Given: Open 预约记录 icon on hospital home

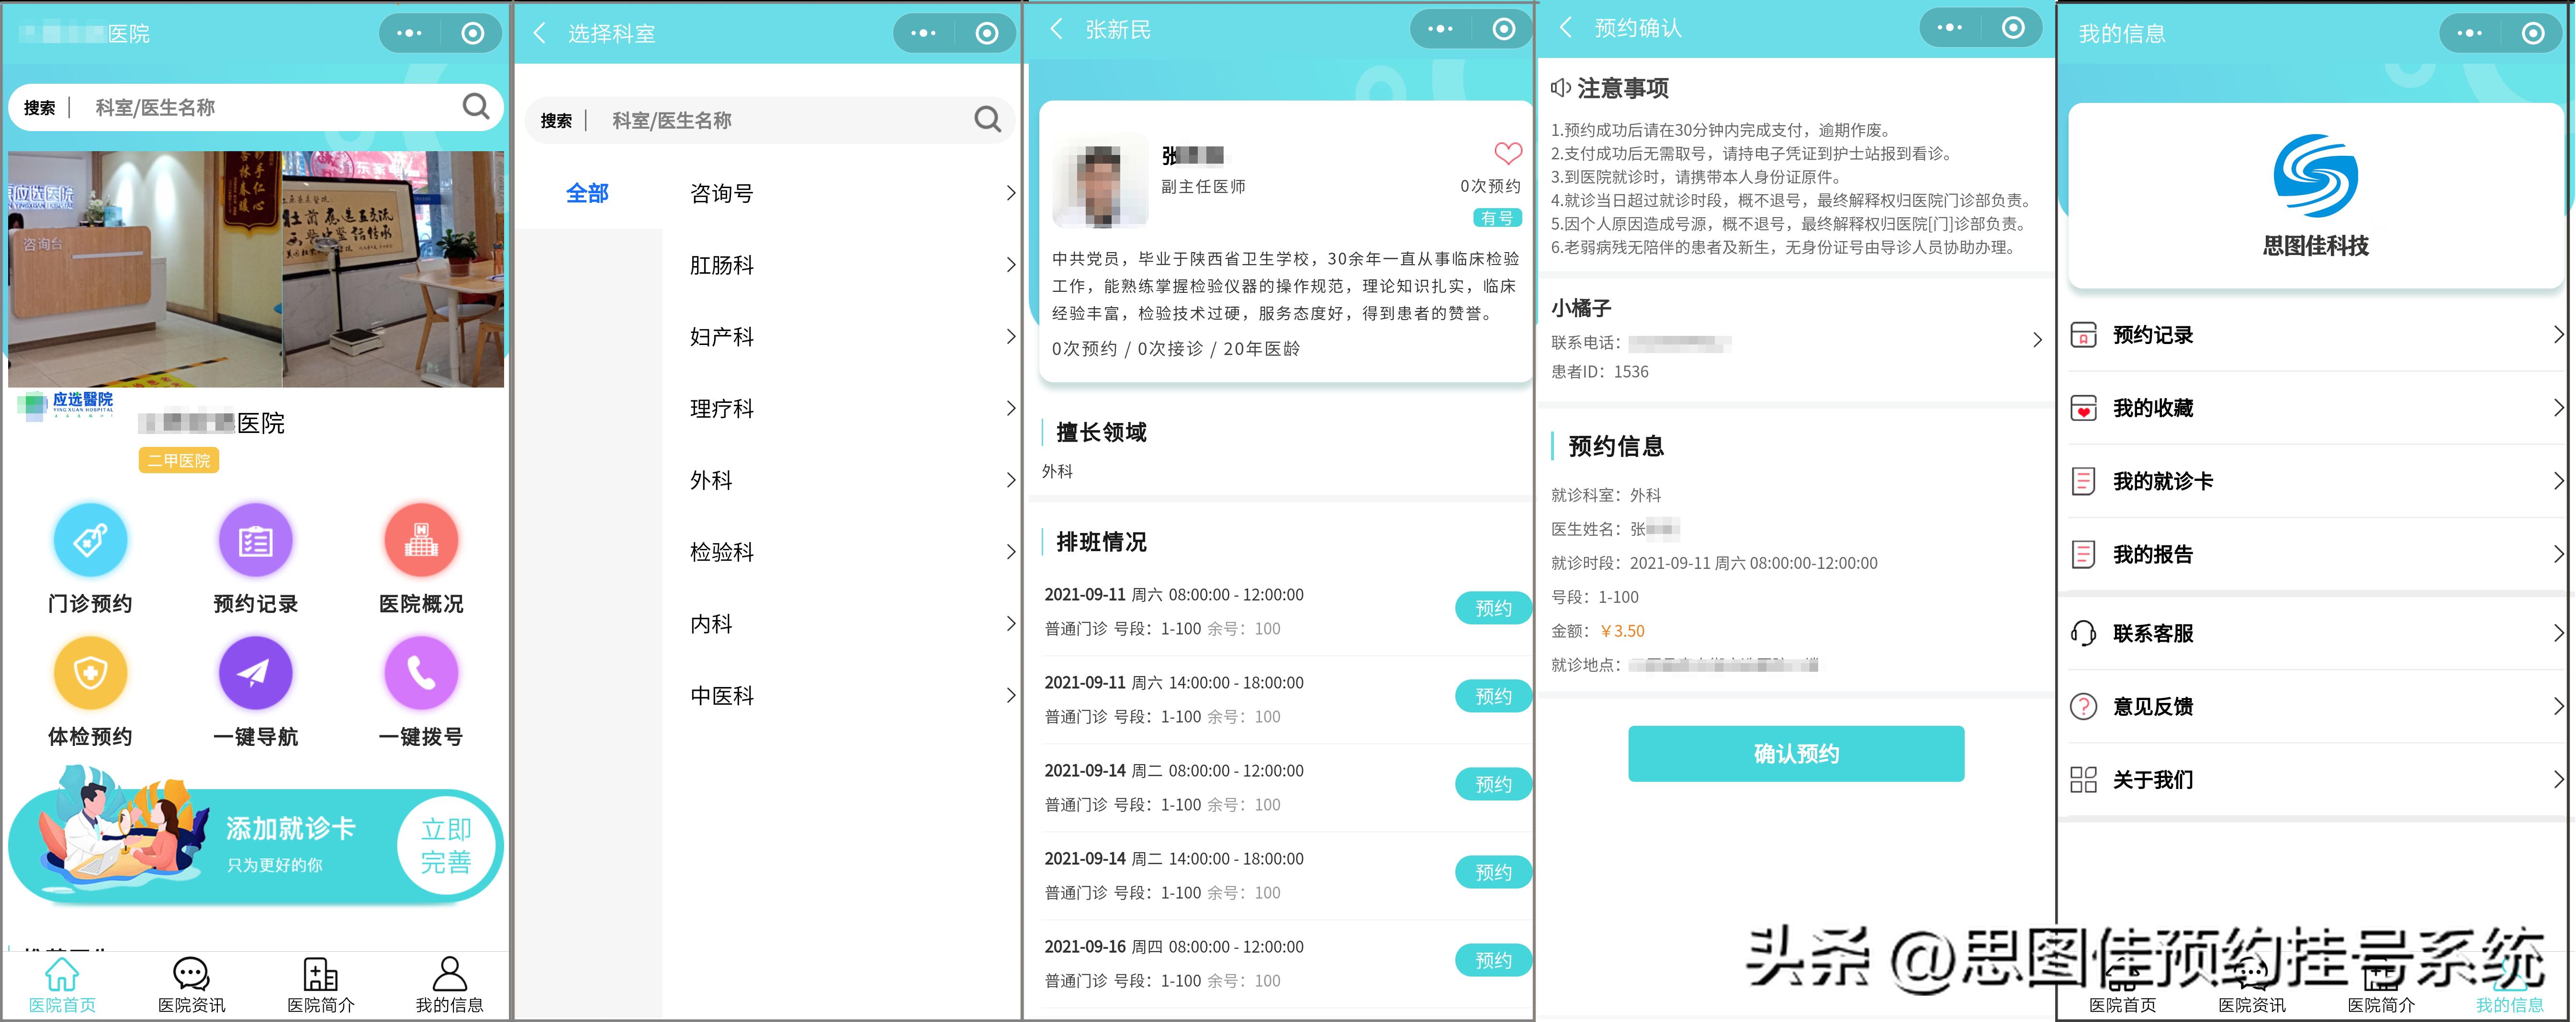Looking at the screenshot, I should click(x=255, y=541).
